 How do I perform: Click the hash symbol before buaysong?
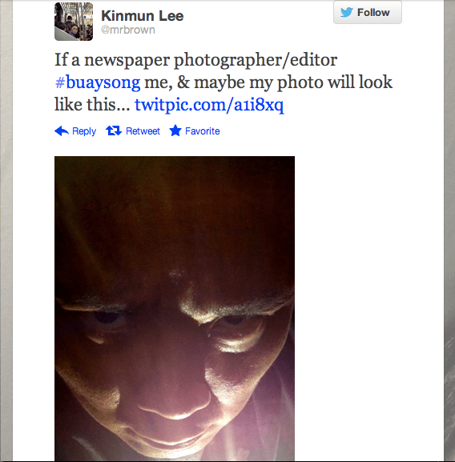pyautogui.click(x=60, y=82)
